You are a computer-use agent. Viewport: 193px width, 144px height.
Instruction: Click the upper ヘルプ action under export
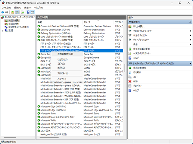click(x=136, y=58)
